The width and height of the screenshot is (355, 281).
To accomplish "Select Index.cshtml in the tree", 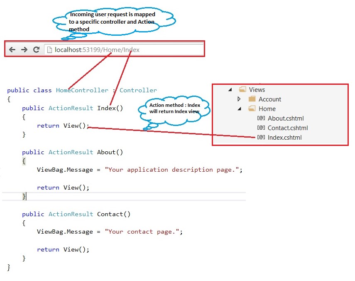I will (286, 137).
